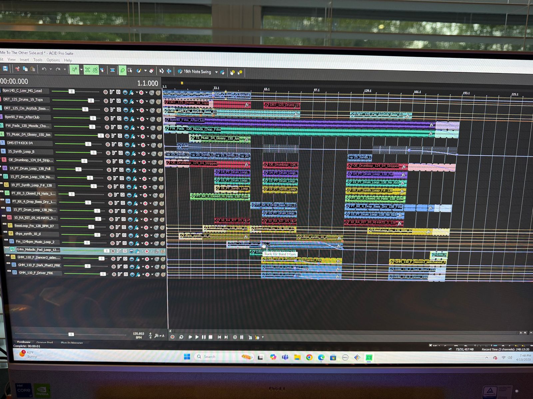Open Track FX on Bpm90_F#m_AfterClub track
Screen dimensions: 533x399
[132, 119]
